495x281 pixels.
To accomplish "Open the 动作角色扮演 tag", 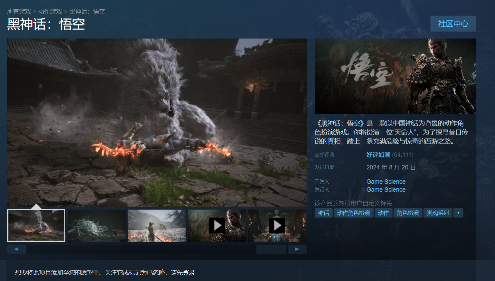I will (x=353, y=213).
